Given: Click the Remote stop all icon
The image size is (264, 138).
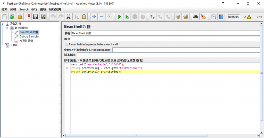Looking at the screenshot, I should coord(160,17).
